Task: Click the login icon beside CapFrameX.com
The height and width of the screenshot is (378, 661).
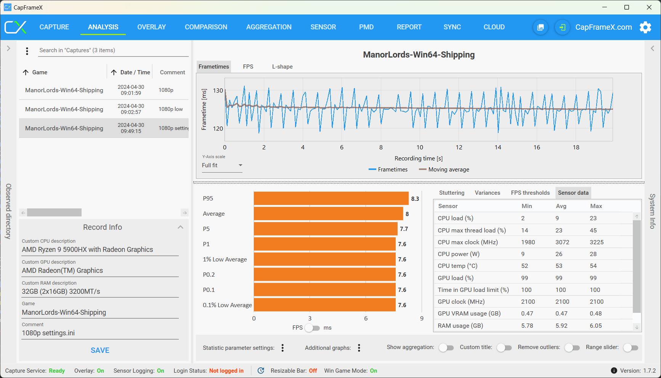Action: point(562,27)
